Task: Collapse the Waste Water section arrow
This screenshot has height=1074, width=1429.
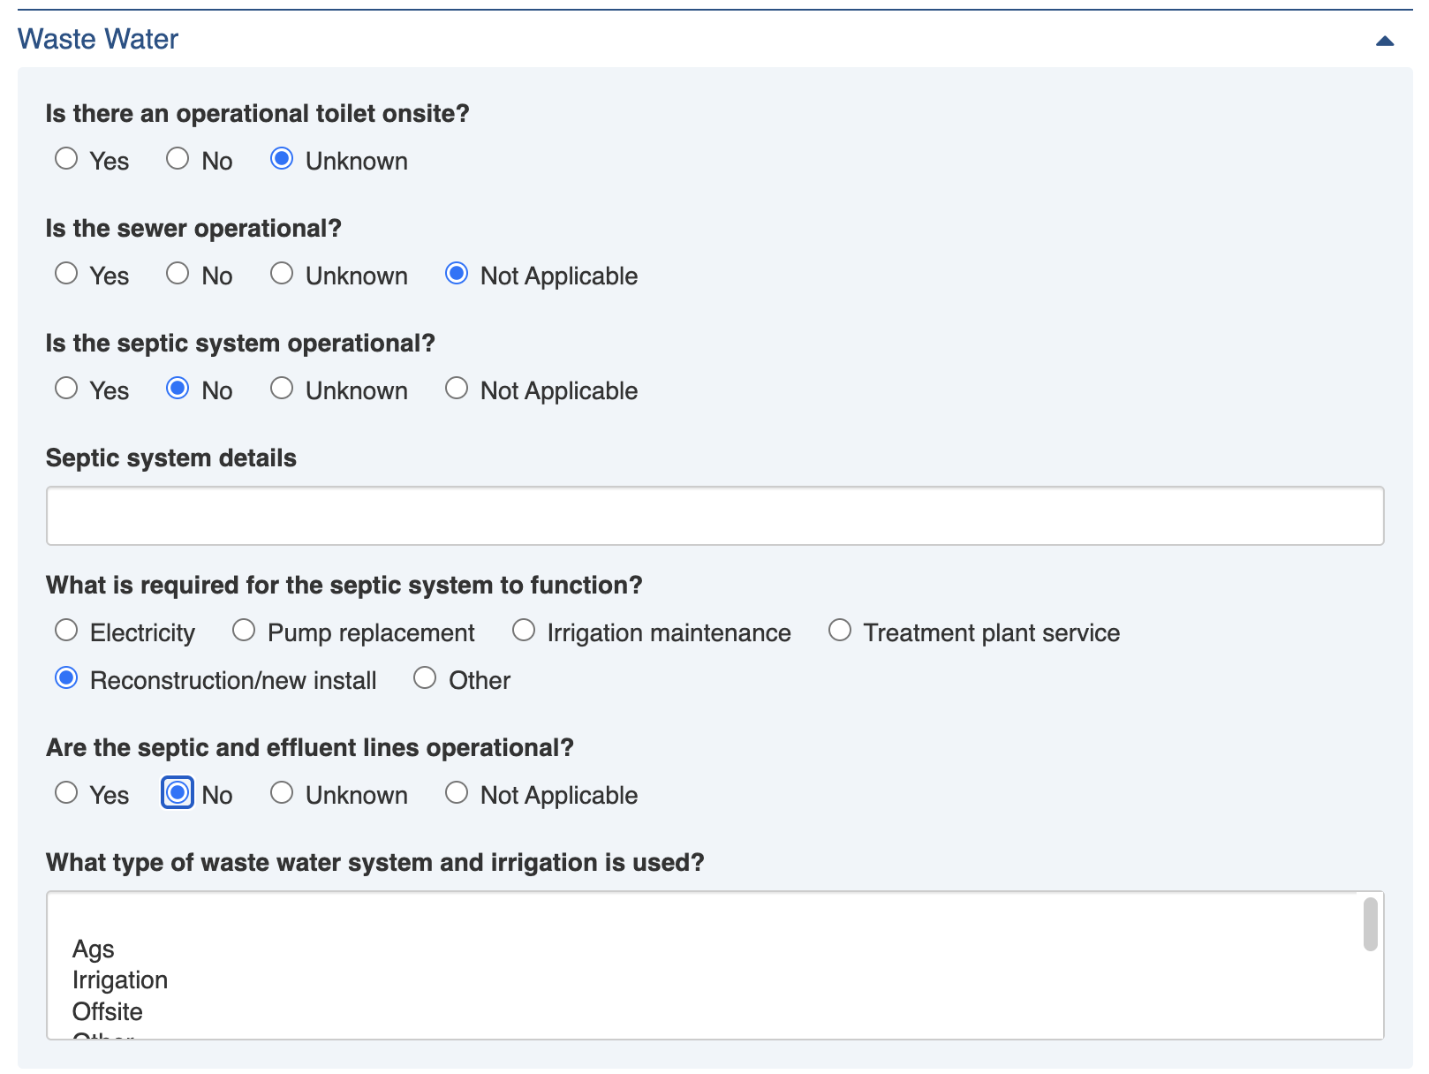Action: click(x=1385, y=41)
